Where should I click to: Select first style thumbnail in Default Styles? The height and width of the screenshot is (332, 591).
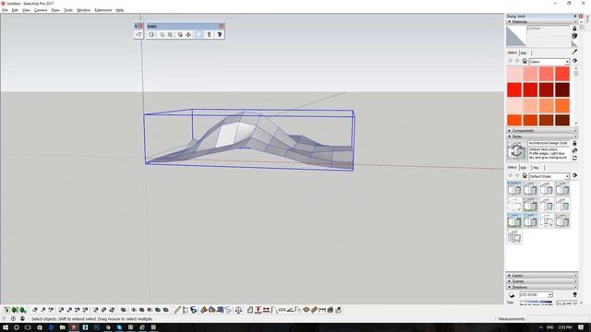[x=514, y=188]
